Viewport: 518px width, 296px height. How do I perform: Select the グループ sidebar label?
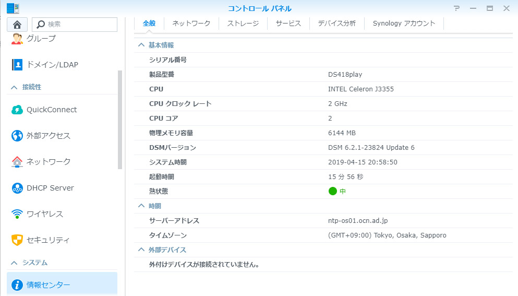41,39
